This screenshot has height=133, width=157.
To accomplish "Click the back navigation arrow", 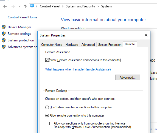I will [5, 6].
